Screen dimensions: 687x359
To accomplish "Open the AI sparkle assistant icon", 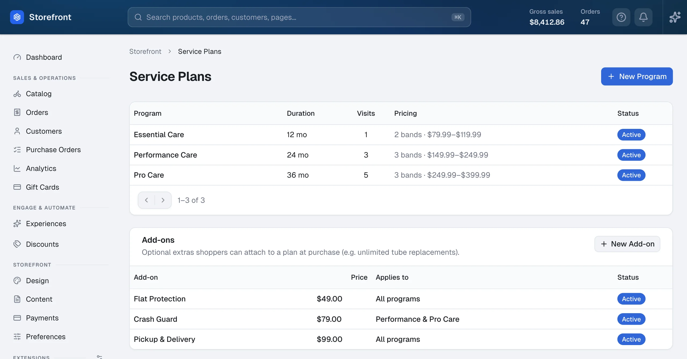I will [675, 17].
